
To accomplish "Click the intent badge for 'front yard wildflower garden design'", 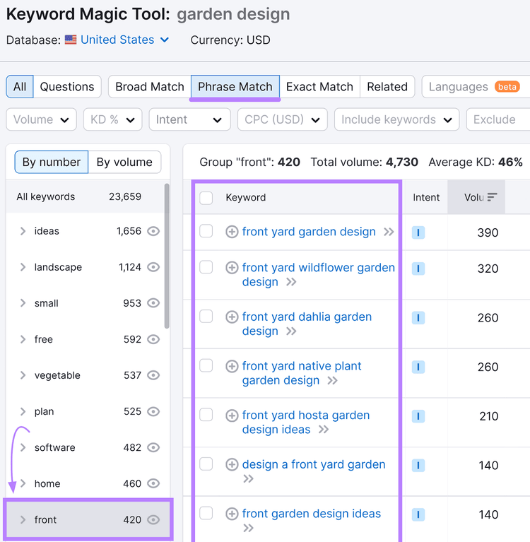I will pyautogui.click(x=418, y=269).
